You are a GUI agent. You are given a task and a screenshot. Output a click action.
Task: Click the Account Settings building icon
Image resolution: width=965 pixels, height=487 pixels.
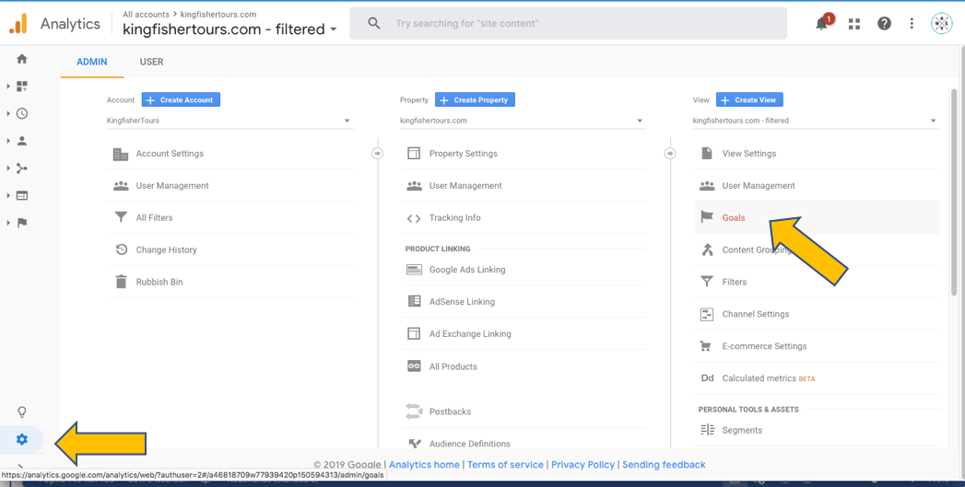point(121,154)
